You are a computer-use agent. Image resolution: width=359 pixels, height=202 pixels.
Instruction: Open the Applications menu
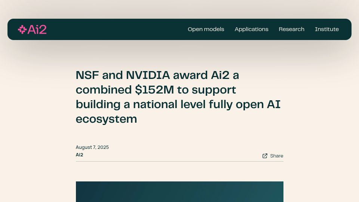[251, 29]
